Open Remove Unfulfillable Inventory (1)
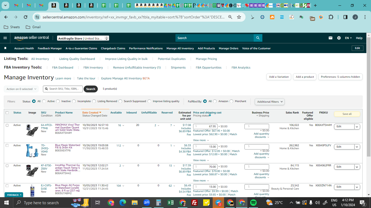Viewport: 371px width, 208px height. click(x=137, y=67)
